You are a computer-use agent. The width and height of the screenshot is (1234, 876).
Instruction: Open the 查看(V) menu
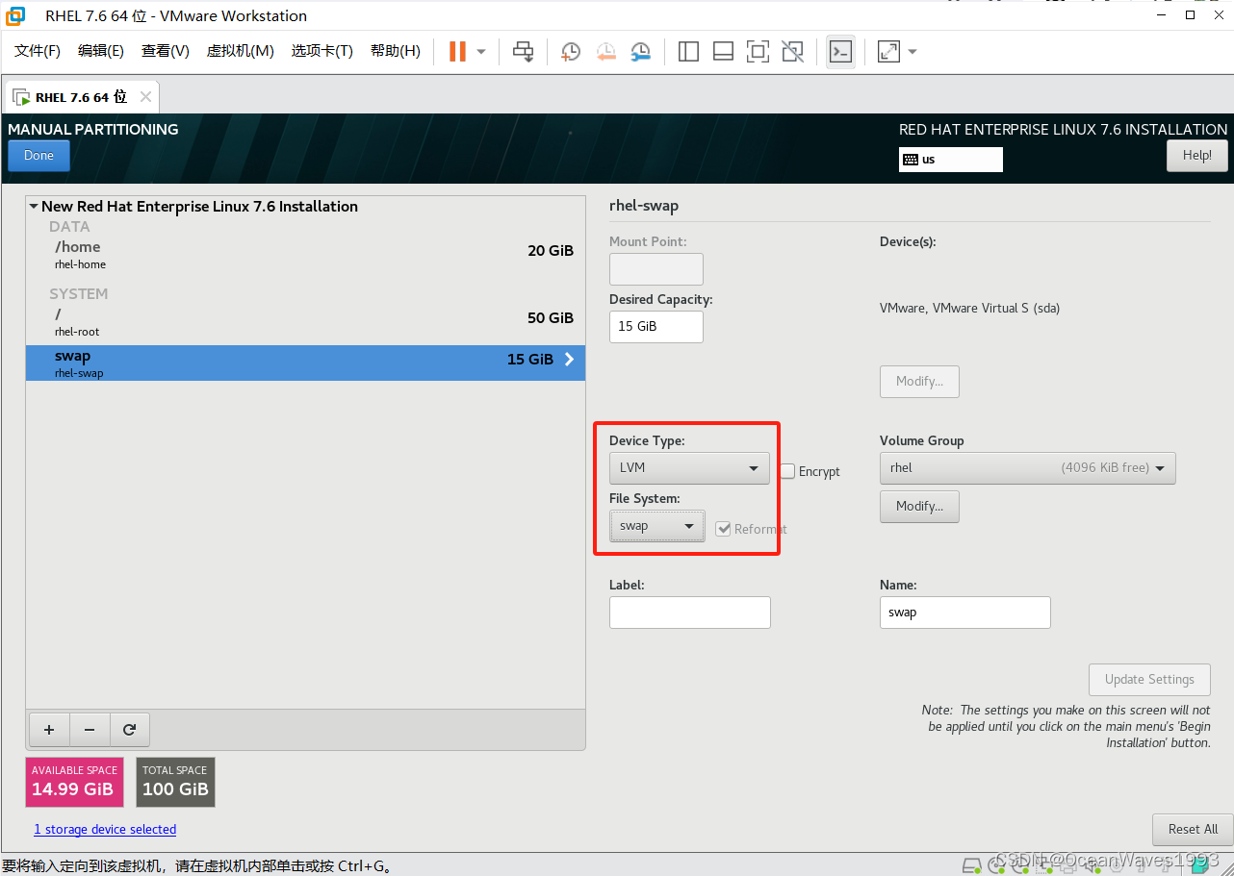[x=166, y=51]
